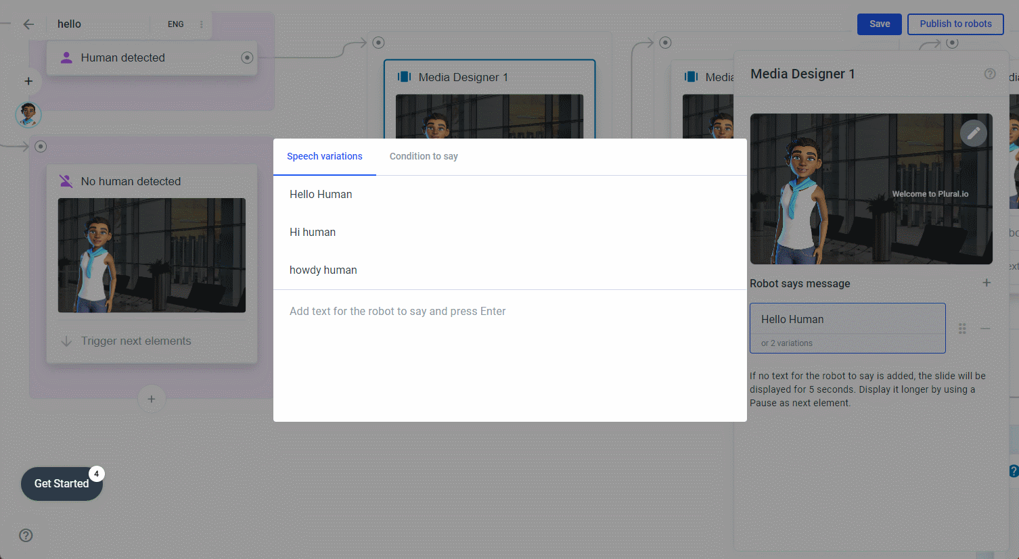Go back with the left arrow icon
Screen dimensions: 1019x559
click(x=28, y=24)
